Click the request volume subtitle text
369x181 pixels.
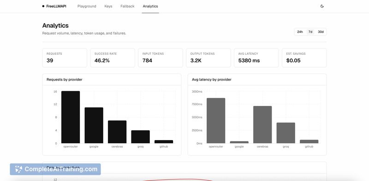coord(84,33)
